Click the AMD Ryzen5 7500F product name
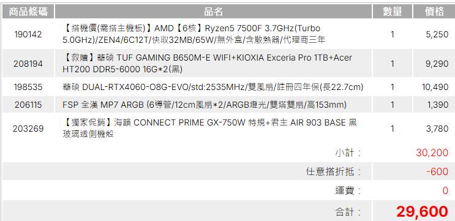This screenshot has width=455, height=221. point(194,34)
